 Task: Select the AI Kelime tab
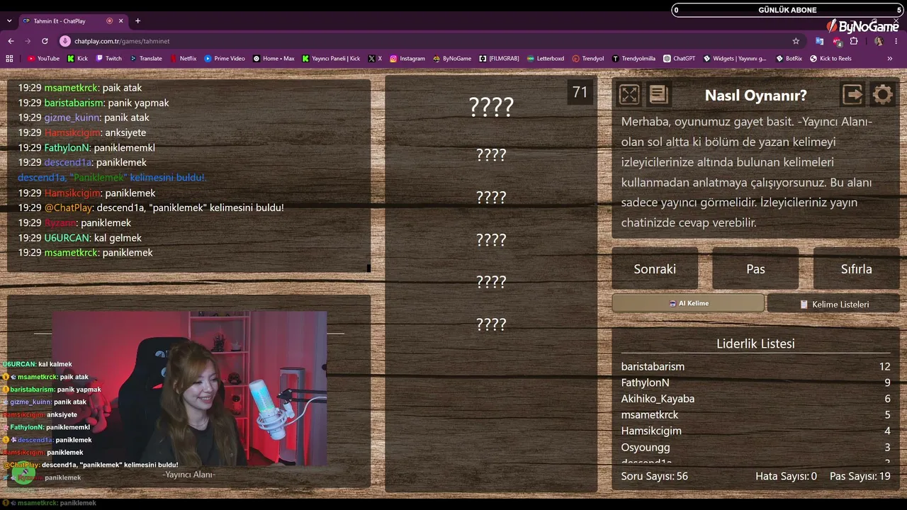coord(688,303)
